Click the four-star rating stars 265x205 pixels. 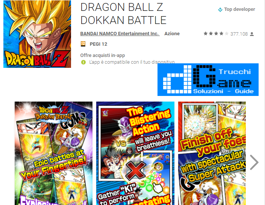[216, 34]
